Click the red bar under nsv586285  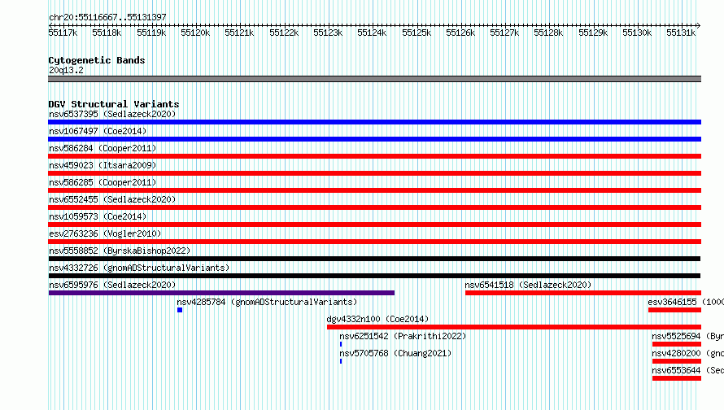pos(374,190)
